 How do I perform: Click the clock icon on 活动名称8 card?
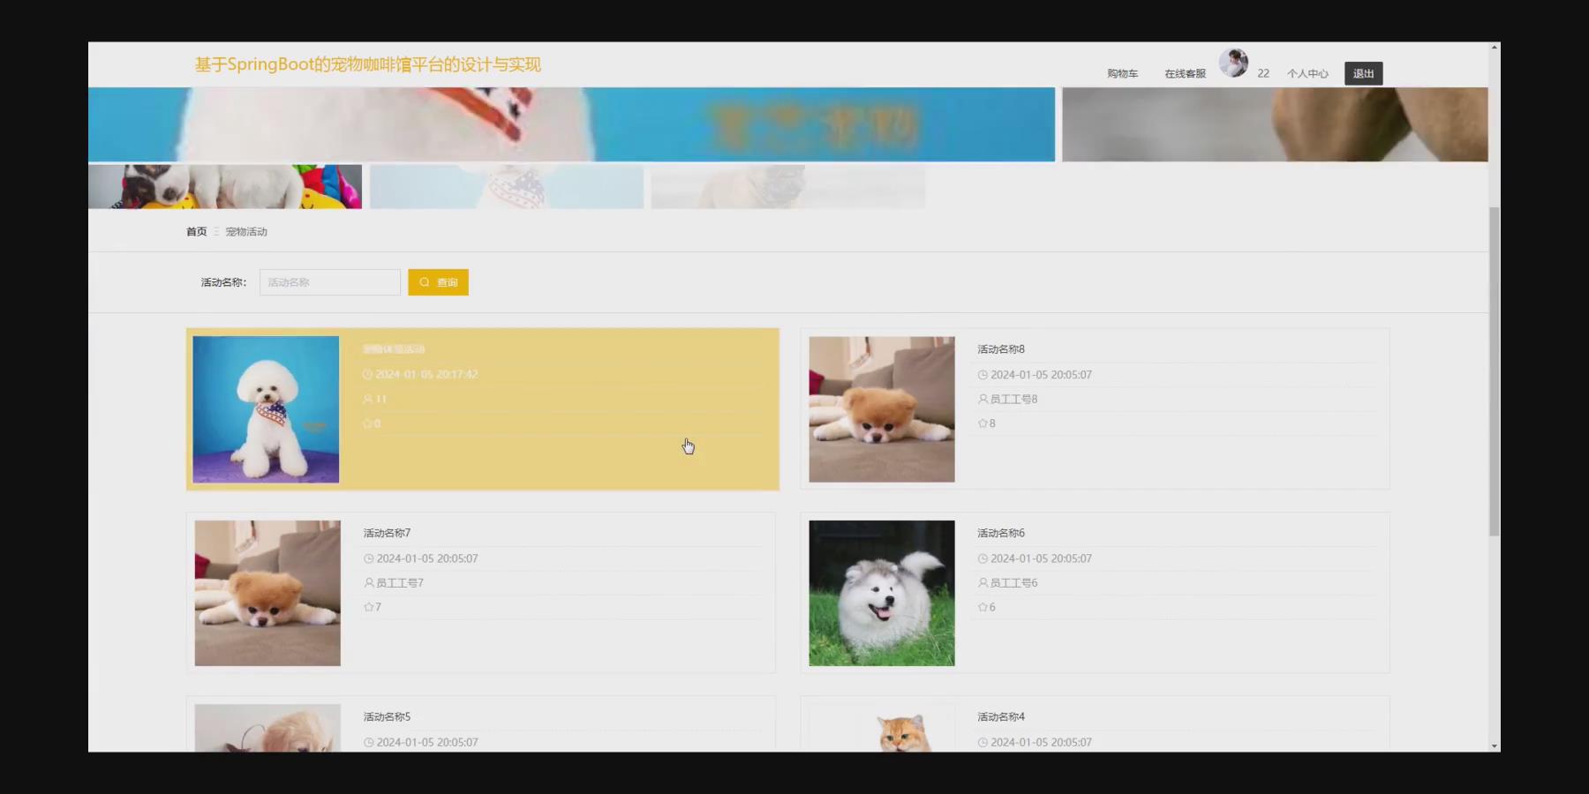pyautogui.click(x=983, y=375)
